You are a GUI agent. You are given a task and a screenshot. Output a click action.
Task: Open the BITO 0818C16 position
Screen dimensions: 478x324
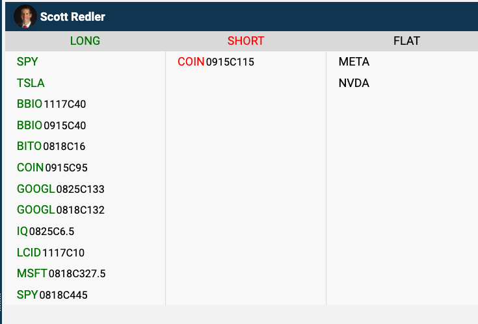point(51,146)
